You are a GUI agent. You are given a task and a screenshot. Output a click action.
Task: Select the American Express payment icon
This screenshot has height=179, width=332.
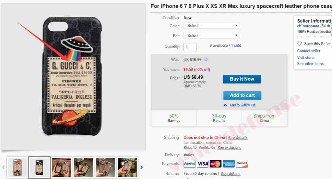(x=229, y=164)
